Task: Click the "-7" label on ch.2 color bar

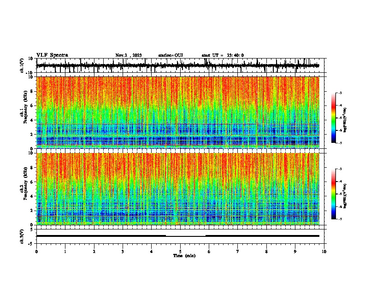Action: click(340, 219)
